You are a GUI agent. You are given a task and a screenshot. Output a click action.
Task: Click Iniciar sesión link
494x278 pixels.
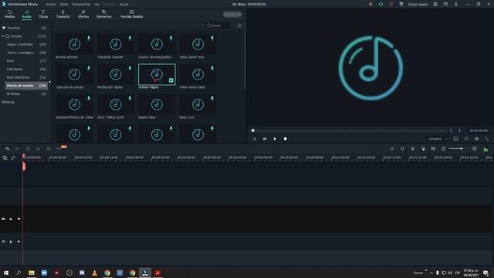click(418, 5)
